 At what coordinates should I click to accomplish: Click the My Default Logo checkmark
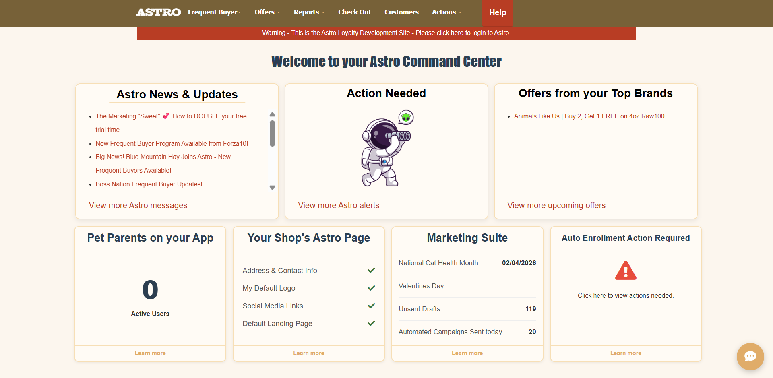371,288
